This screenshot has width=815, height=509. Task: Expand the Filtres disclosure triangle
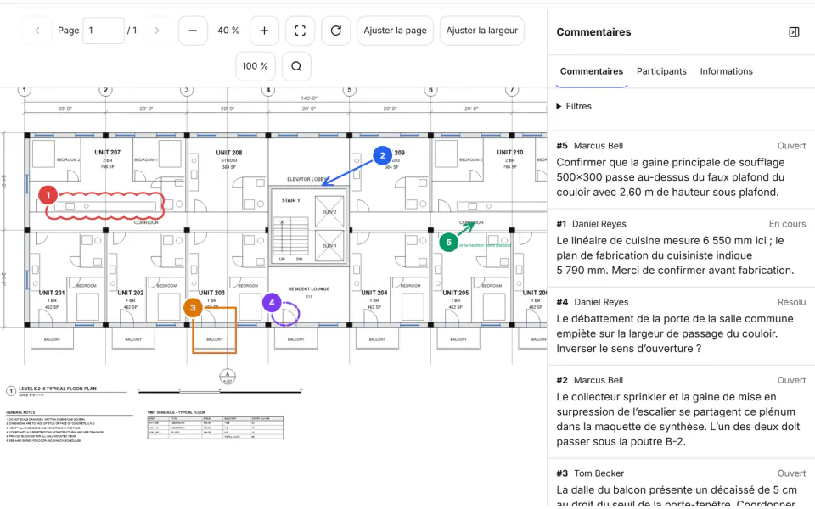coord(559,107)
